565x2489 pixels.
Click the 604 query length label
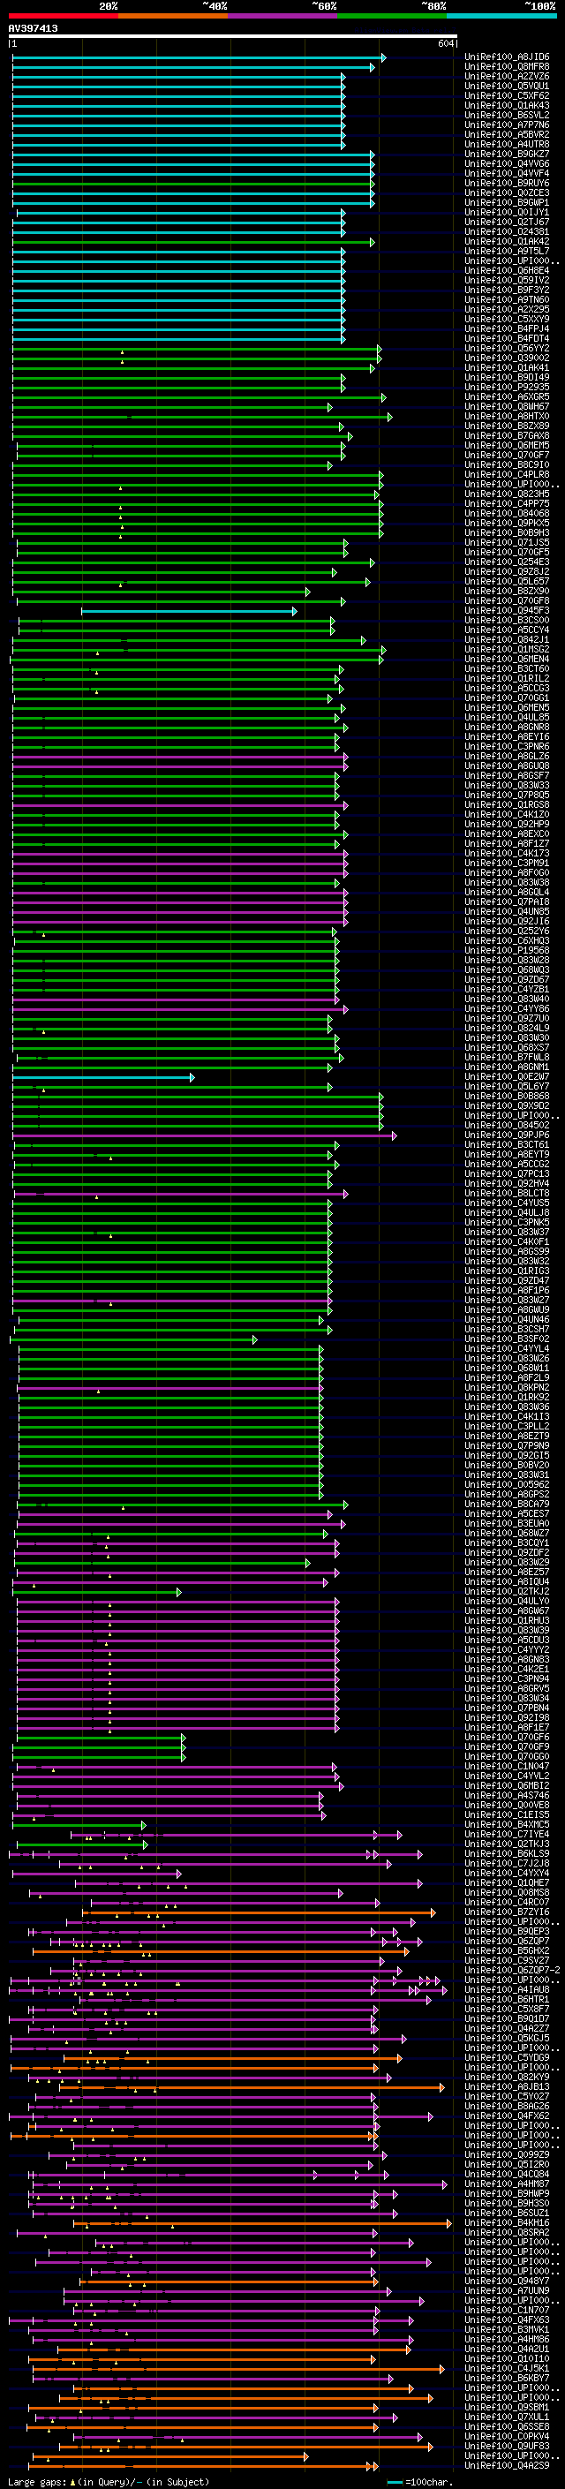[446, 43]
